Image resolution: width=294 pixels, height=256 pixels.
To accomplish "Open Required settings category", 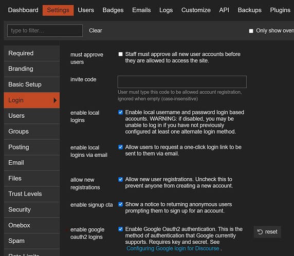I will coord(32,53).
